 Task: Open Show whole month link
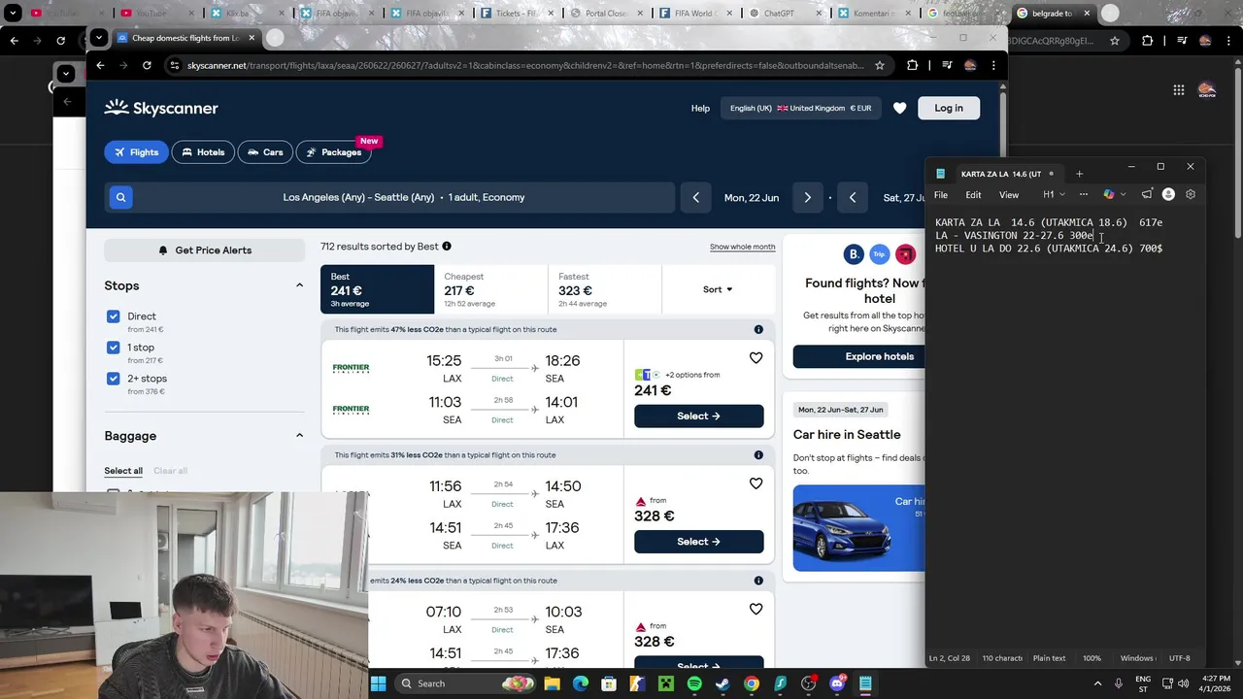(742, 247)
